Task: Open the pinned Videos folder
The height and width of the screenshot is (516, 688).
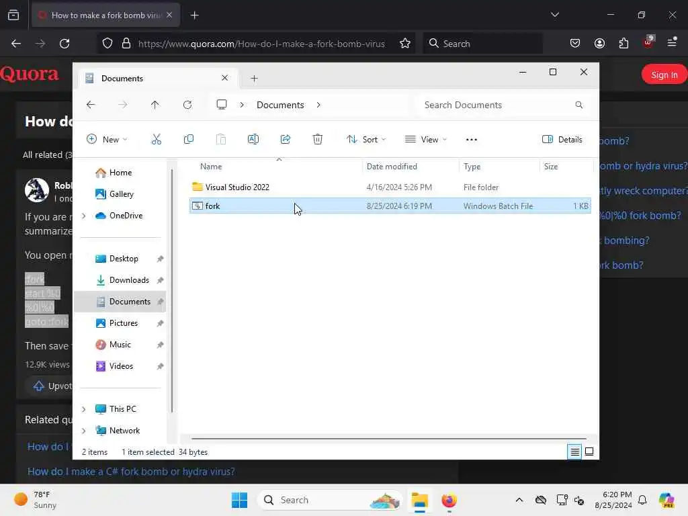Action: coord(121,366)
